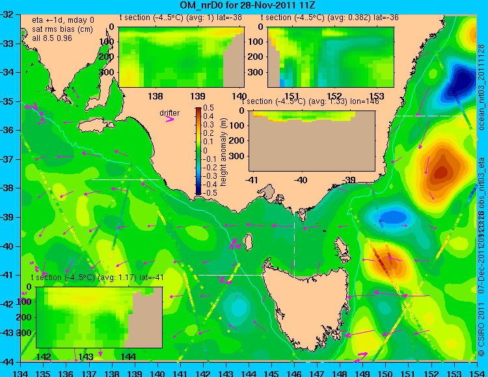Select the 0.5 value on the color bar

tap(208, 108)
